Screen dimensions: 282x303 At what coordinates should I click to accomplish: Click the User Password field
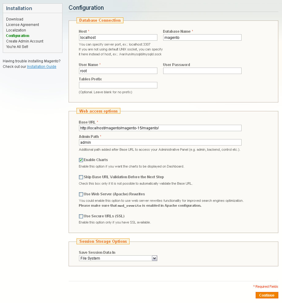tap(202, 71)
